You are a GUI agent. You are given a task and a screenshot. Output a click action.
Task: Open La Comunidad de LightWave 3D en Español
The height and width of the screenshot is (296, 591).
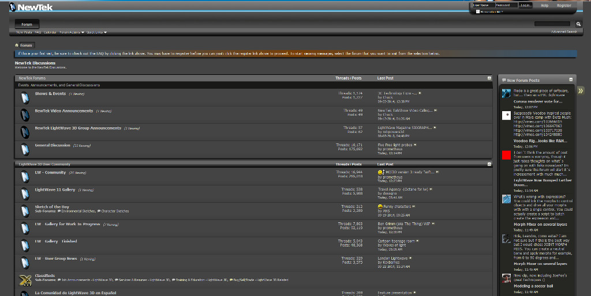point(76,293)
